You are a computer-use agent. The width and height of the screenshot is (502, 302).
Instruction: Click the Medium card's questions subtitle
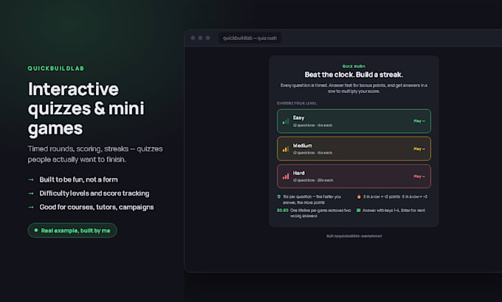(312, 153)
